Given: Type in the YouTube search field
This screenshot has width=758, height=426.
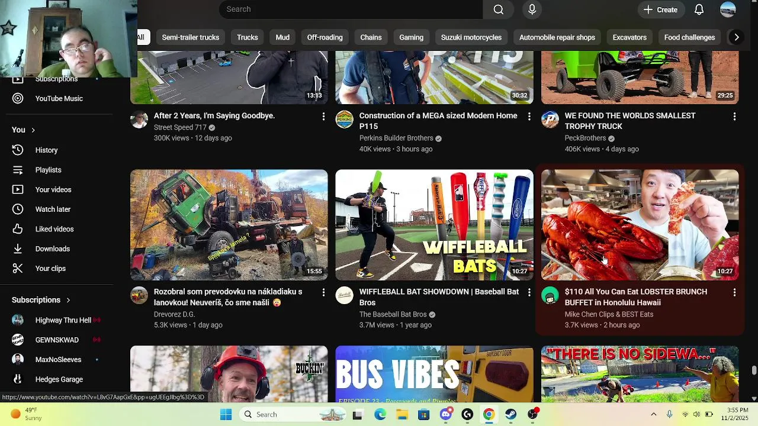Looking at the screenshot, I should coord(351,9).
